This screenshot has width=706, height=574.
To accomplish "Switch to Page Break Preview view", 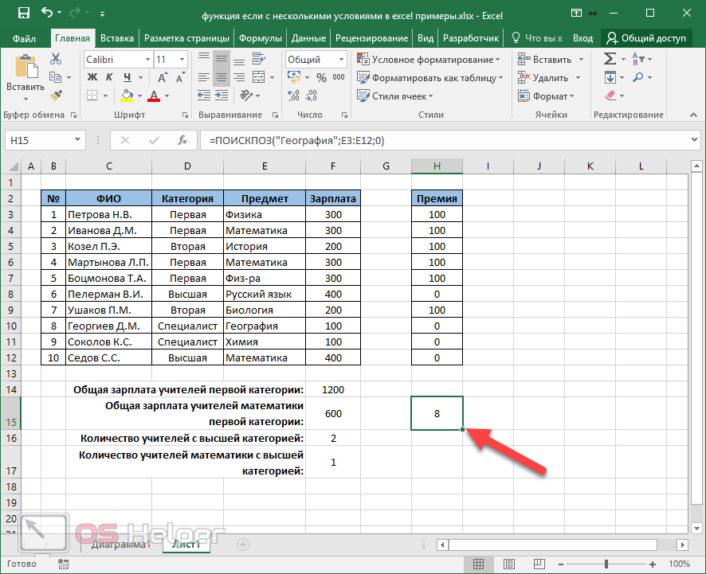I will coord(539,564).
